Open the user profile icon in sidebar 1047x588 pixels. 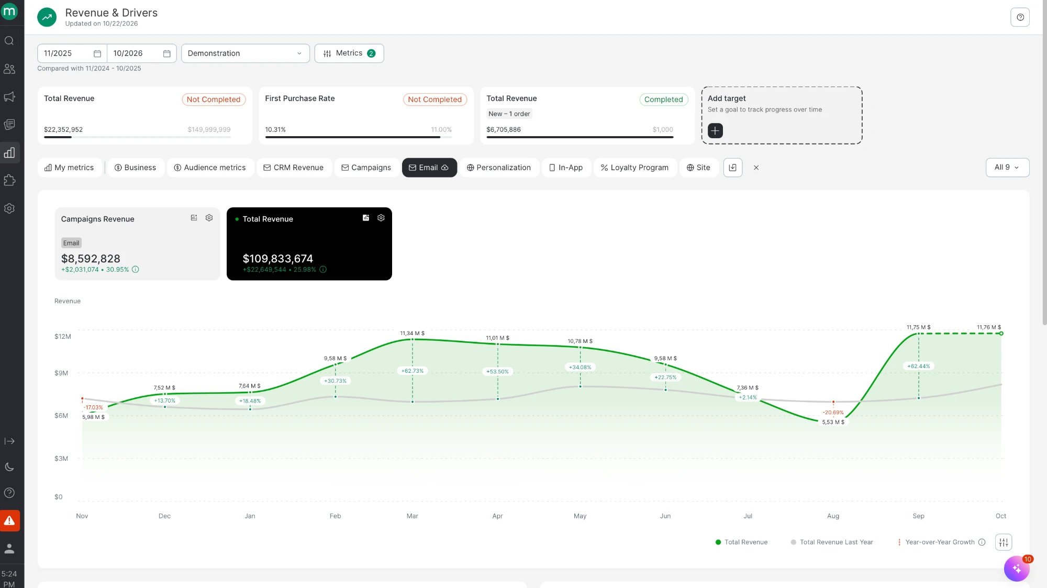click(9, 548)
